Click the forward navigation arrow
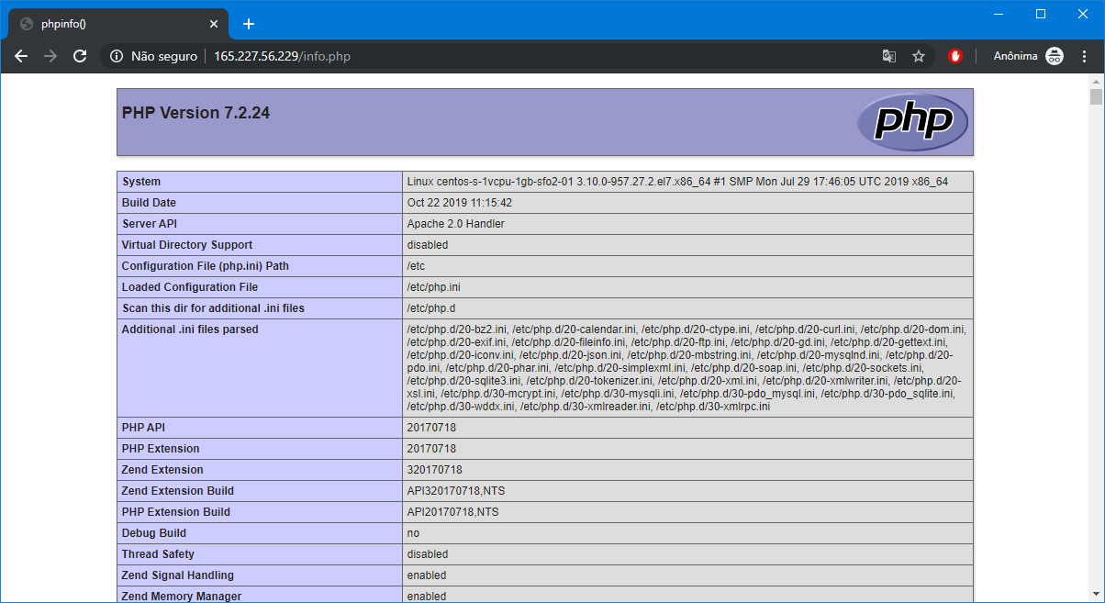Viewport: 1105px width, 603px height. 50,56
